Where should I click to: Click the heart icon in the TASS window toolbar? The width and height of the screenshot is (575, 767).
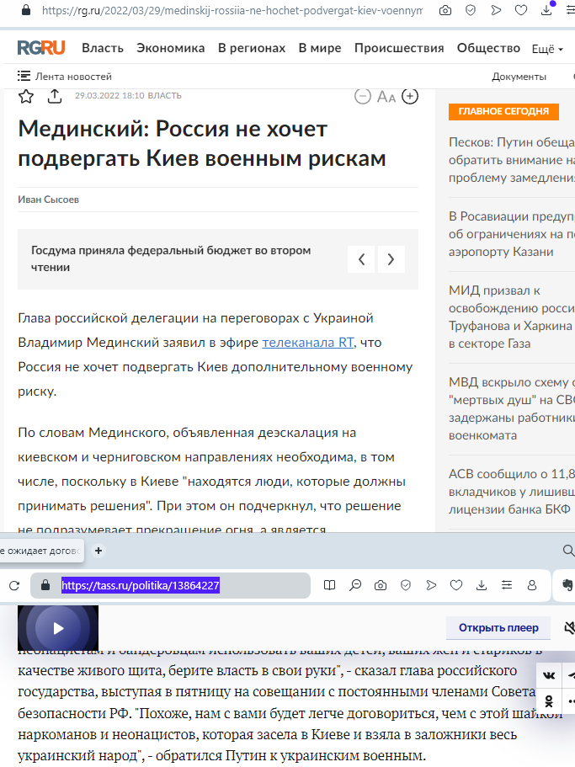click(x=456, y=585)
